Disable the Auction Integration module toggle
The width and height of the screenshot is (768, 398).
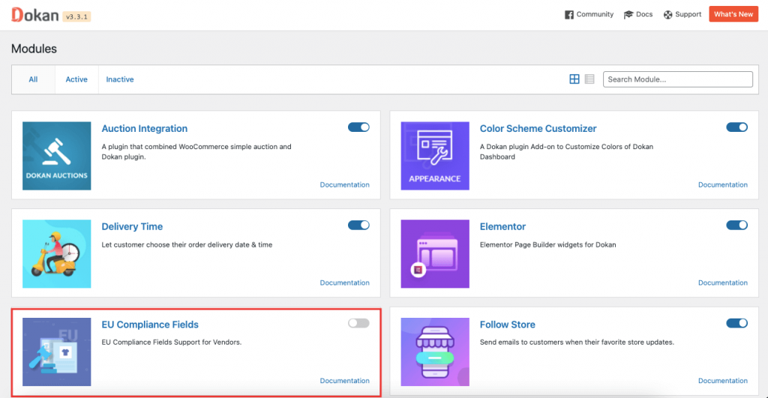(x=358, y=127)
